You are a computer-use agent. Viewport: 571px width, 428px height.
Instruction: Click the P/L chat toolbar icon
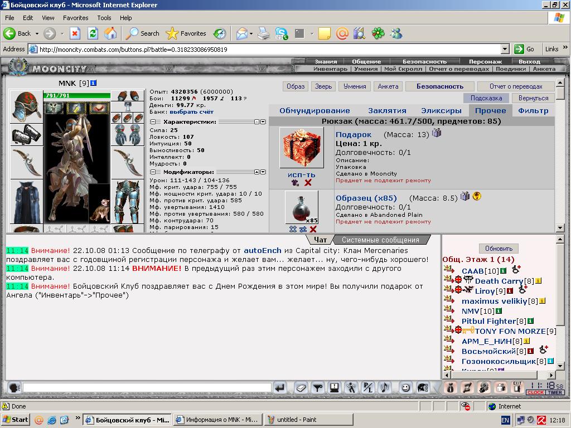click(x=368, y=388)
